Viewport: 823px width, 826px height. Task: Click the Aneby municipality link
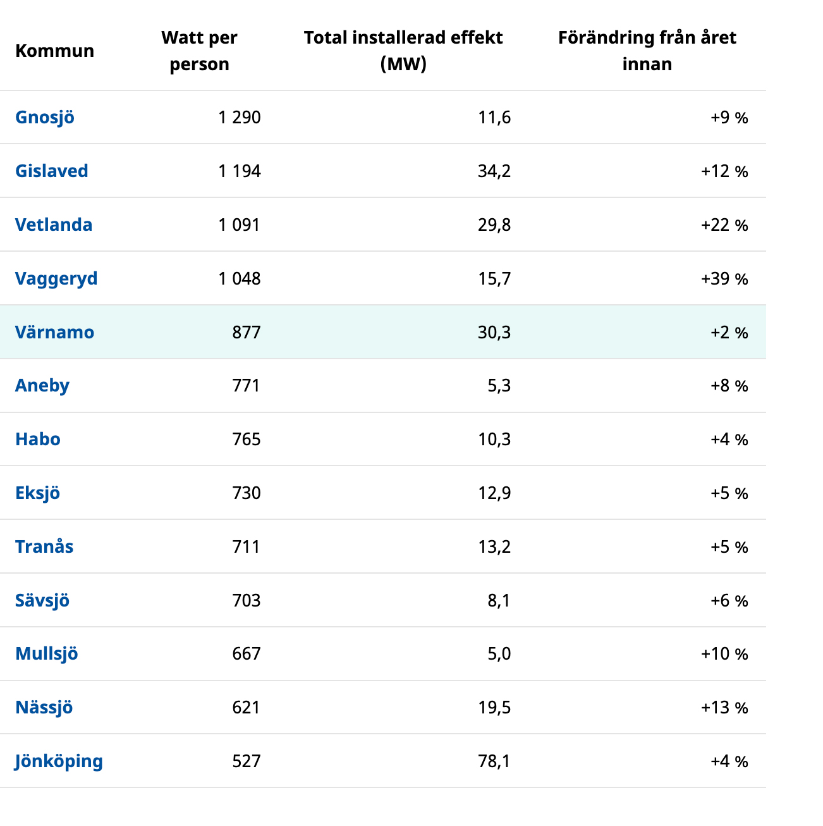[x=42, y=386]
